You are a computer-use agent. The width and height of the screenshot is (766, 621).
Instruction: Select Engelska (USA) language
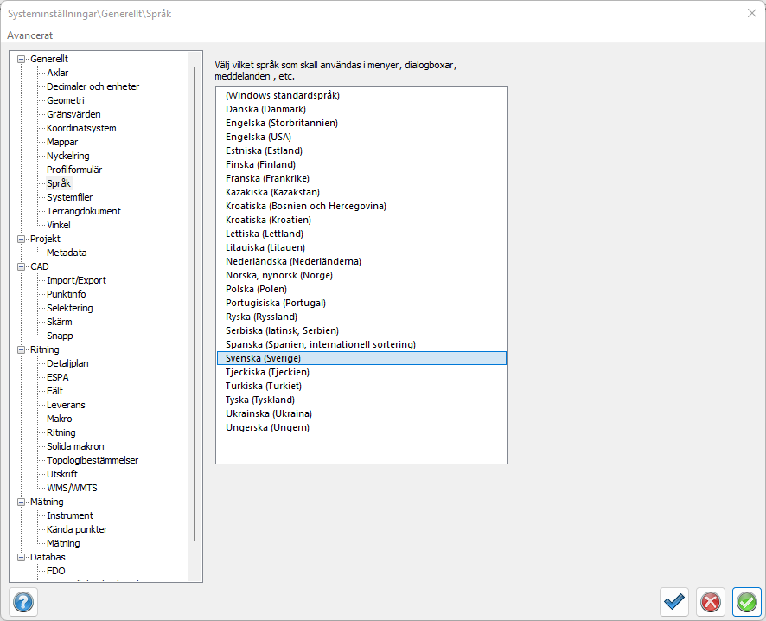[258, 137]
